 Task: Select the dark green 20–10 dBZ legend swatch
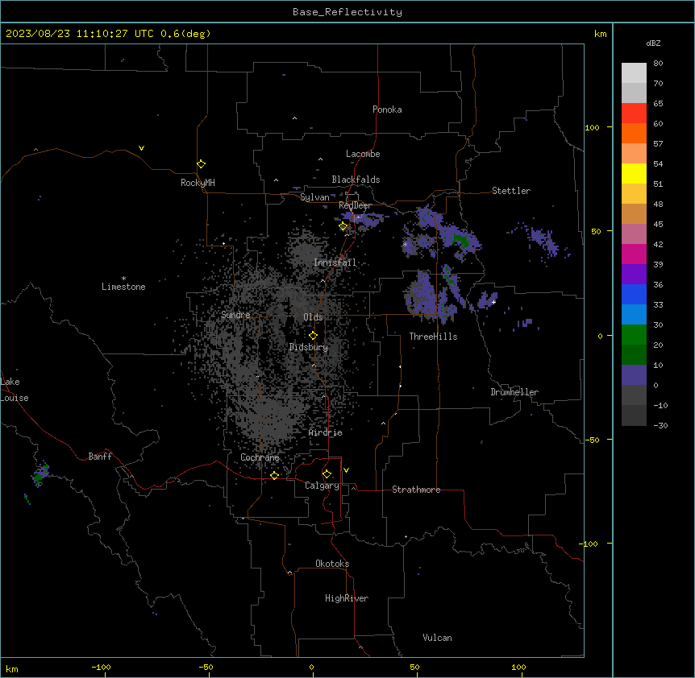click(634, 355)
